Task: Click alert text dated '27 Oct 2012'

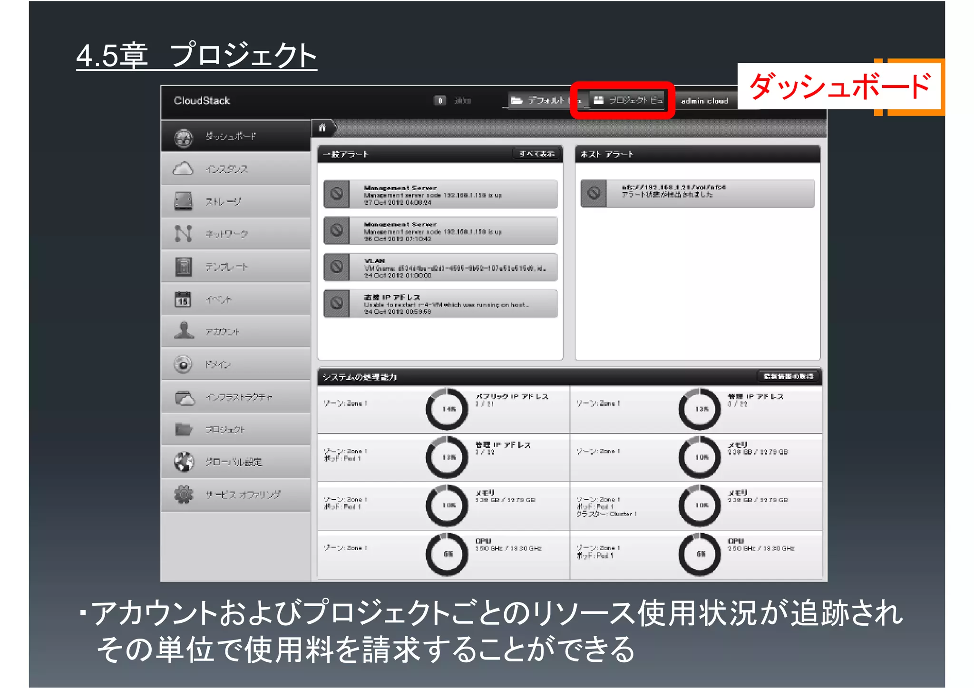Action: tap(398, 202)
